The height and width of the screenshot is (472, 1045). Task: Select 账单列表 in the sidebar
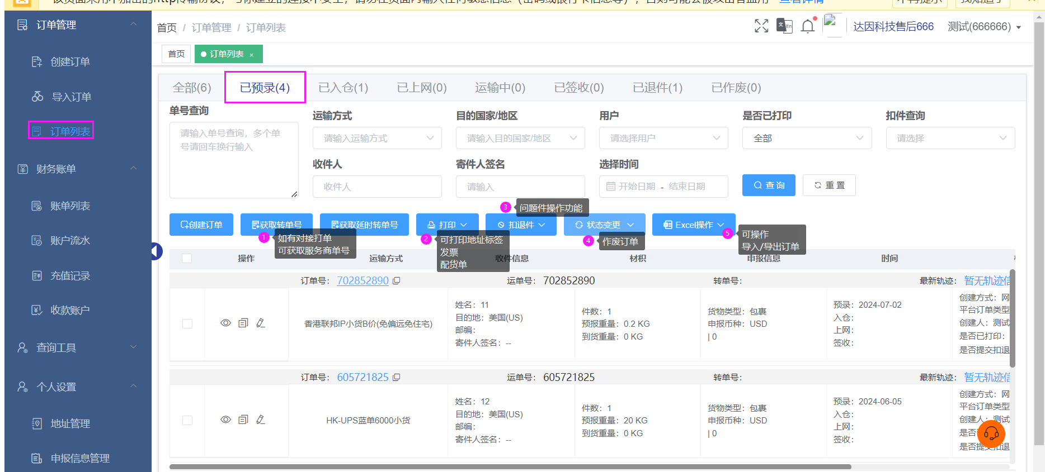[x=70, y=206]
